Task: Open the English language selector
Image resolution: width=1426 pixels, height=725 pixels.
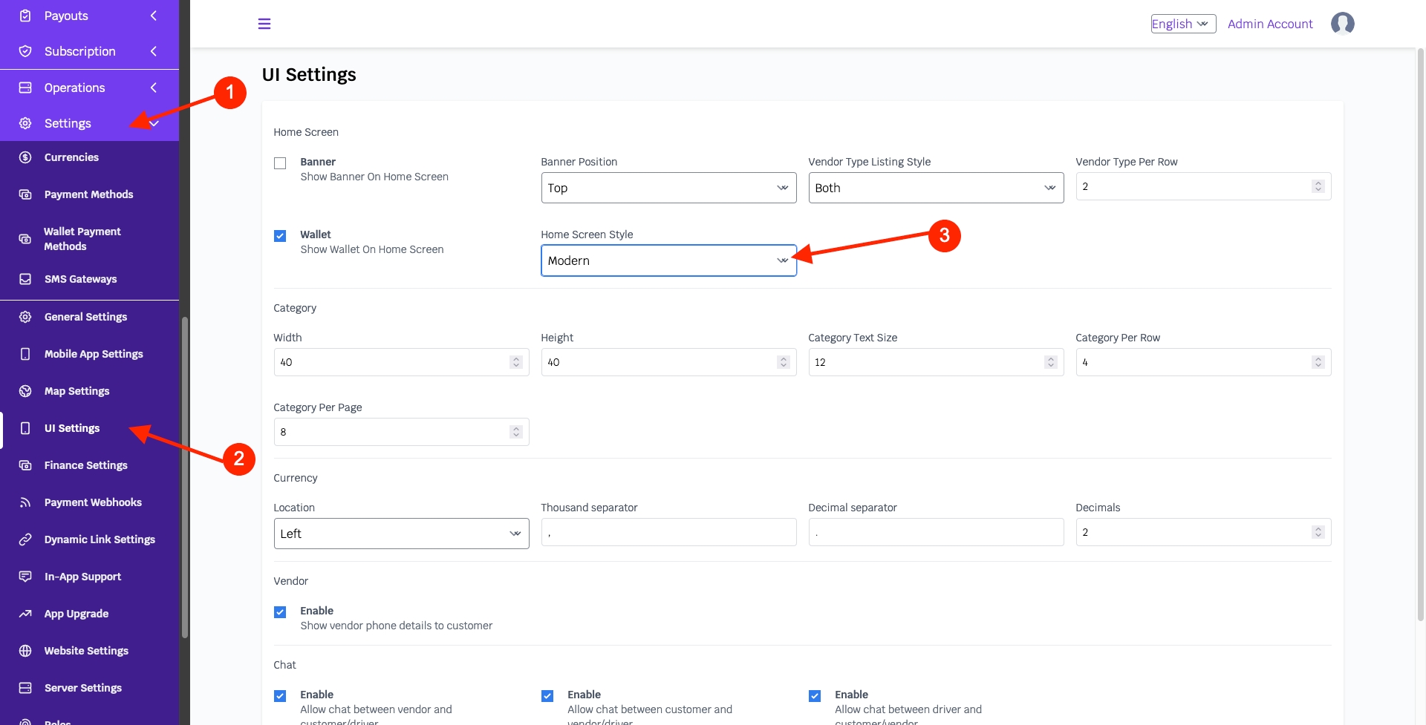Action: point(1182,24)
